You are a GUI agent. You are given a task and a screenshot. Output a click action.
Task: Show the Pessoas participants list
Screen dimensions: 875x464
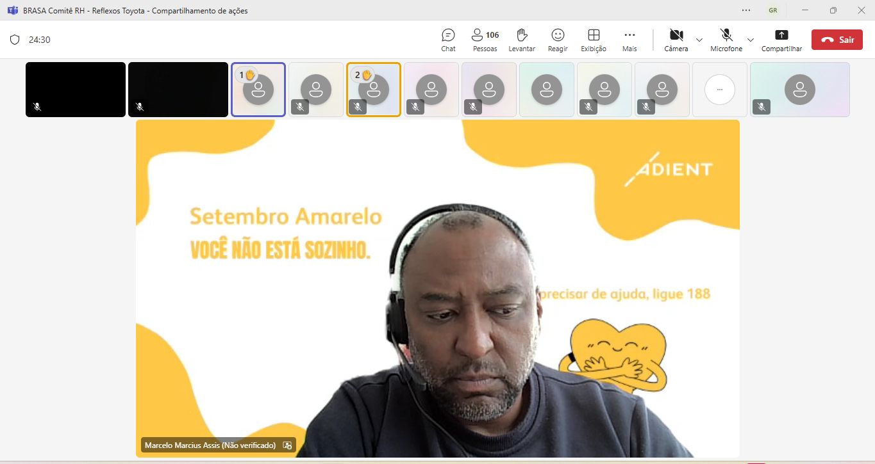[485, 39]
